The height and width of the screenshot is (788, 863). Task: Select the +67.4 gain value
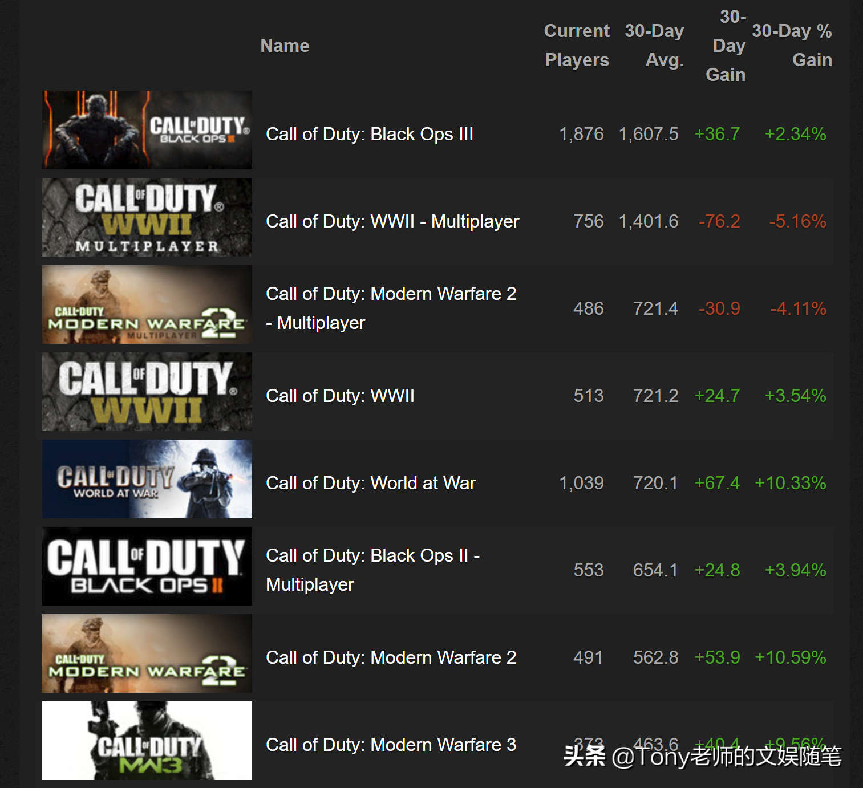[717, 483]
